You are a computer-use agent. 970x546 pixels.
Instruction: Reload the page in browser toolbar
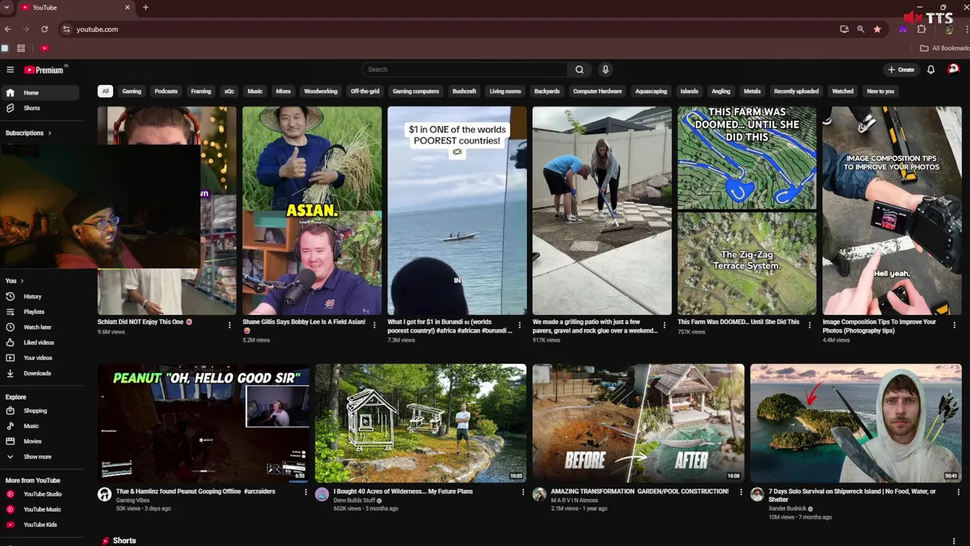pyautogui.click(x=45, y=29)
